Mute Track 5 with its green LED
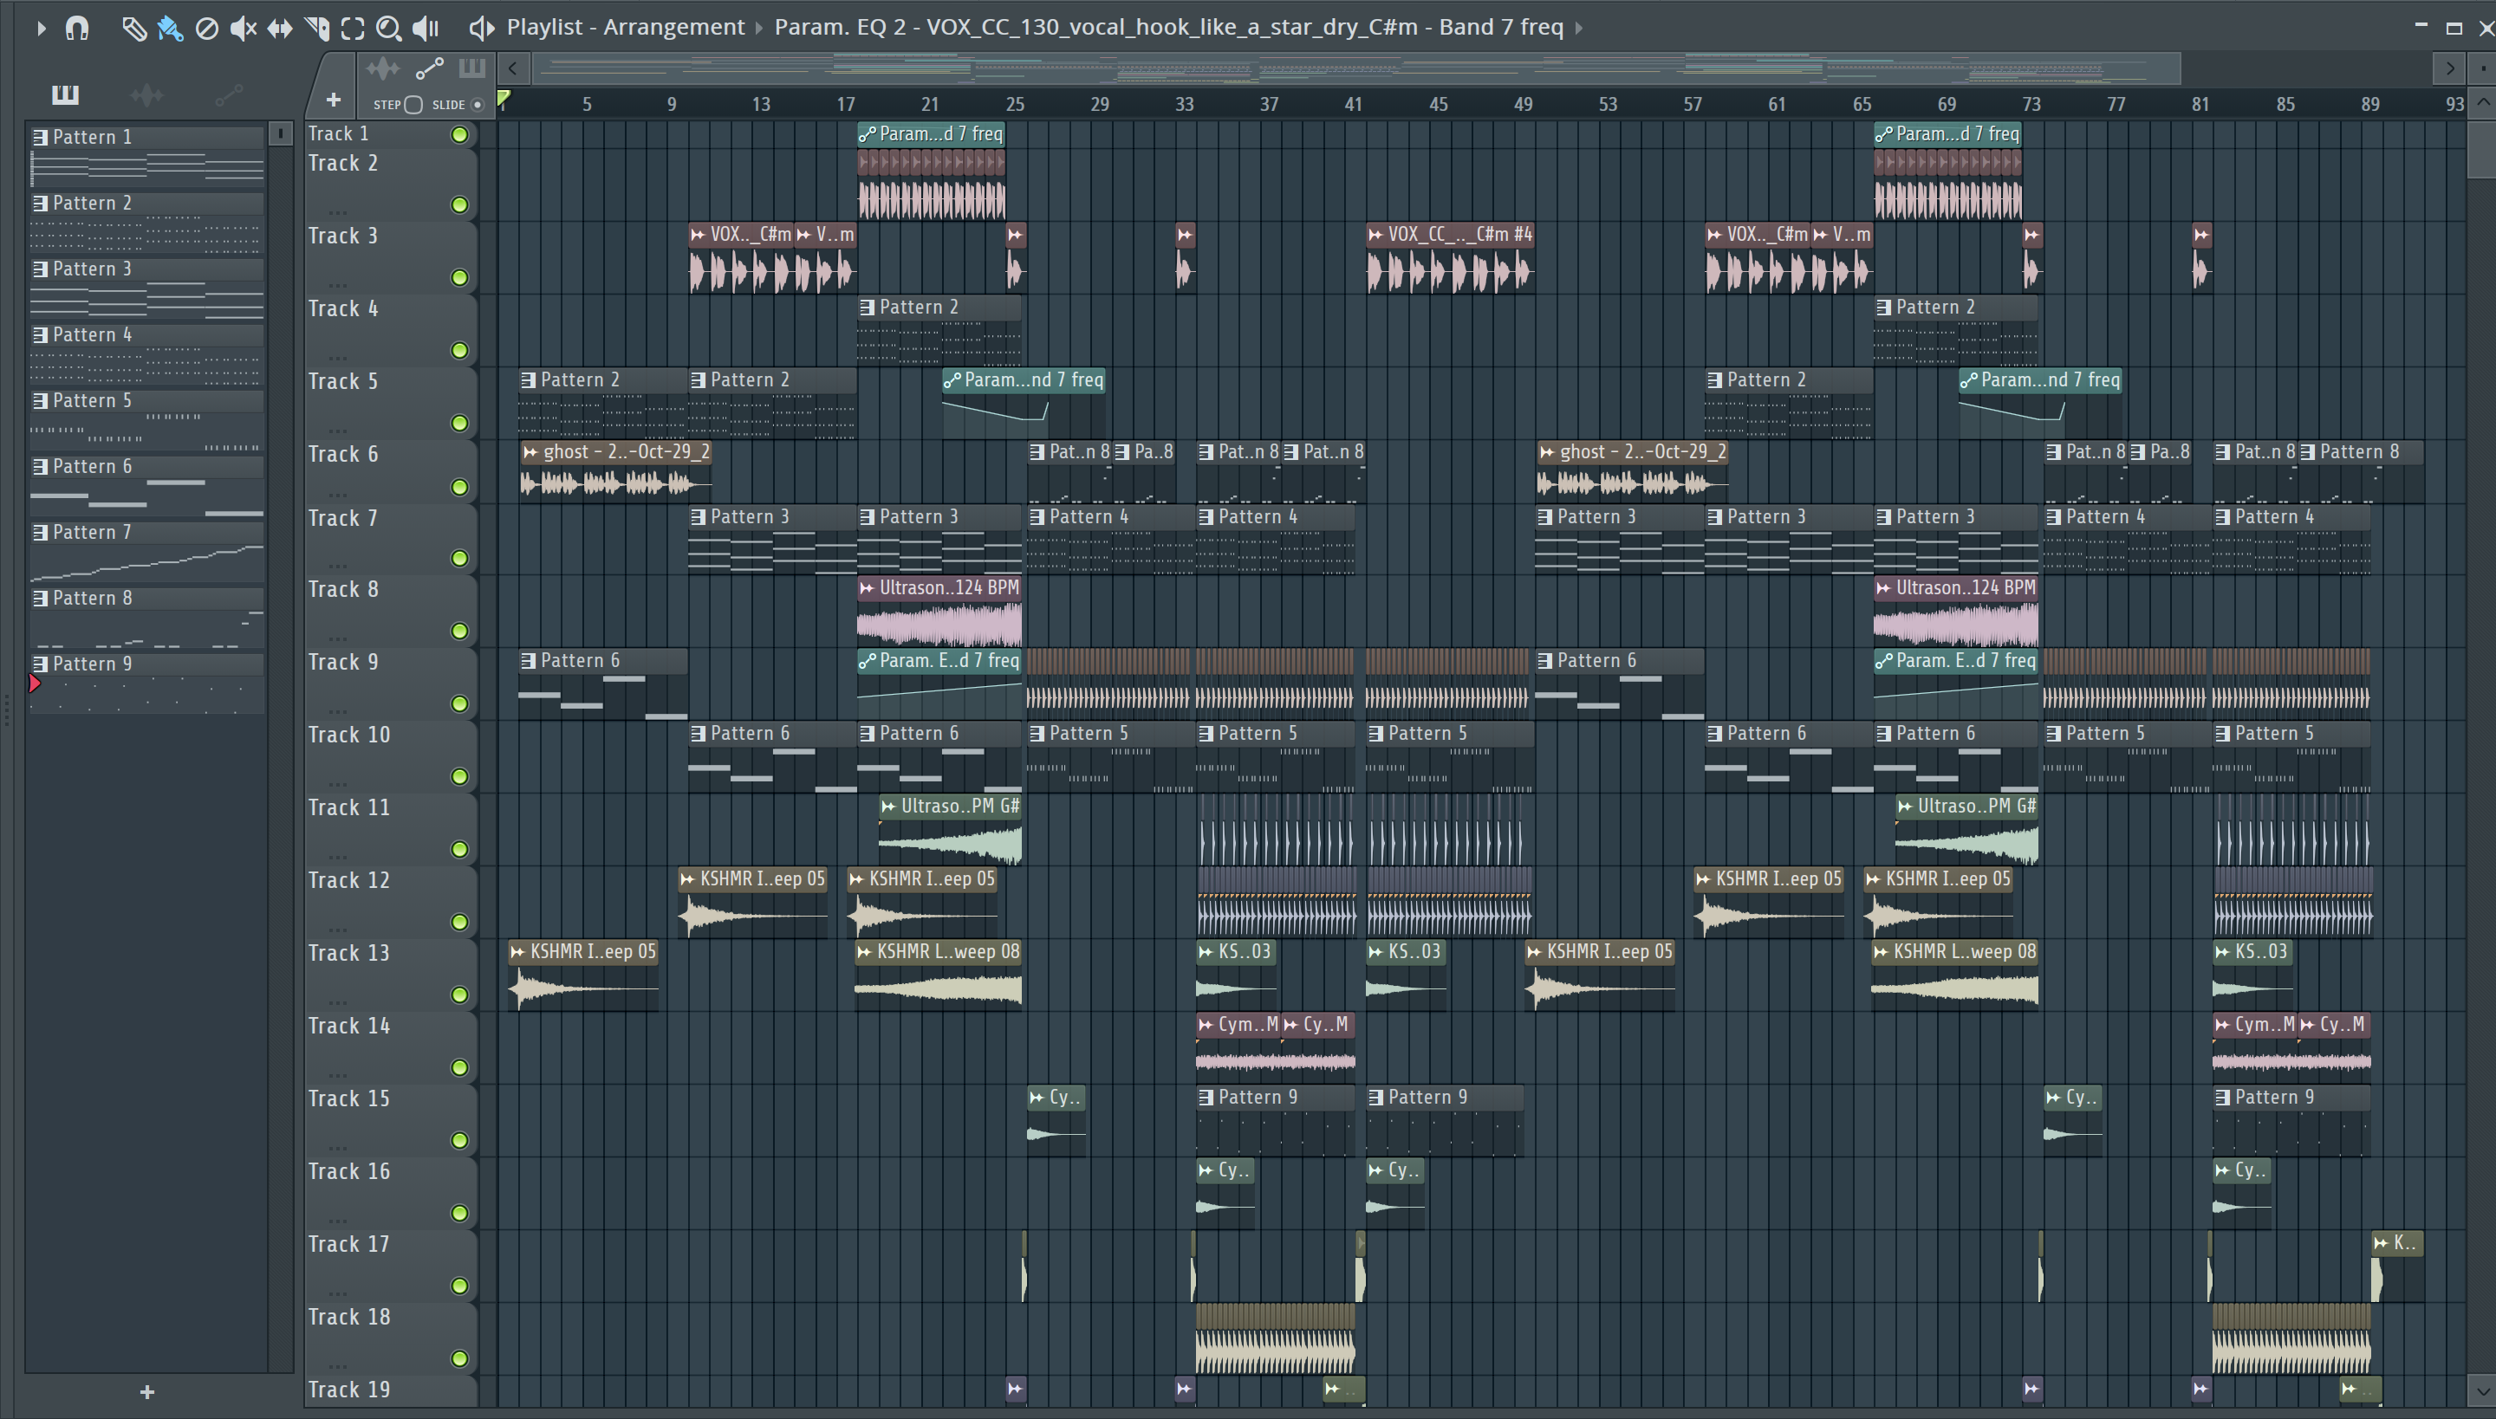Screen dimensions: 2496x1419 pyautogui.click(x=459, y=423)
